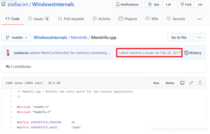Open the Projects tab

pyautogui.click(x=128, y=19)
